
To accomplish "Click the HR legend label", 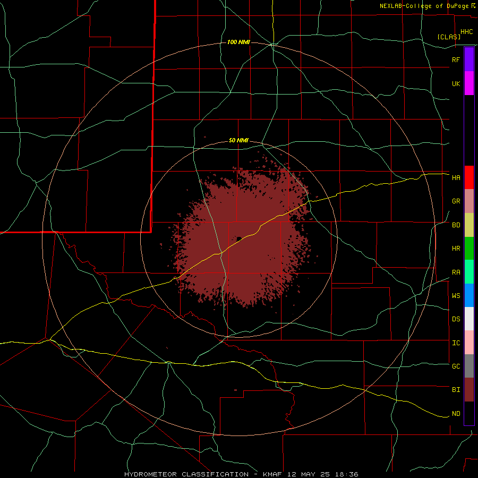I will tap(456, 249).
